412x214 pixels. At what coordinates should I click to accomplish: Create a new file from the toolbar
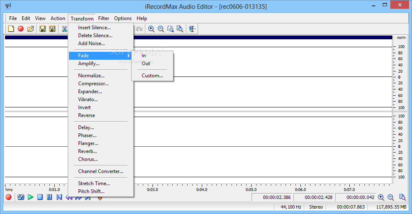click(11, 29)
